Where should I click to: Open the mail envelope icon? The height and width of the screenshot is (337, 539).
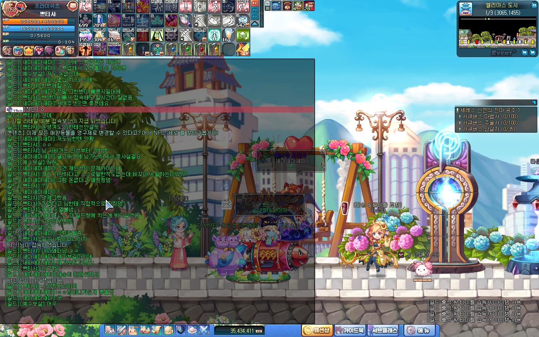[72, 6]
